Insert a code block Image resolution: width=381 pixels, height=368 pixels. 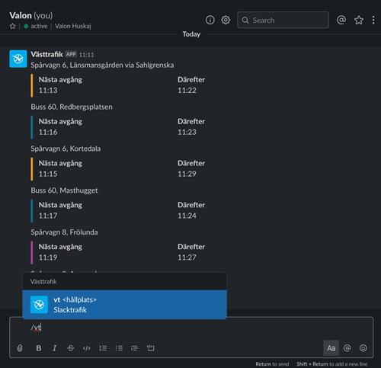pyautogui.click(x=151, y=348)
